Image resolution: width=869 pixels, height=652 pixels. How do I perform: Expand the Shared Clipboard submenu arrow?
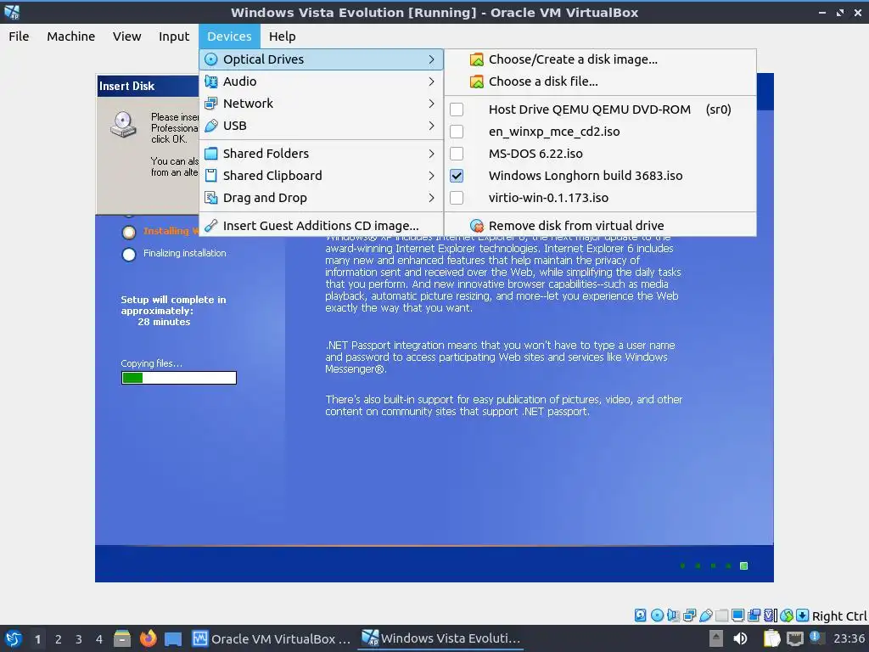[x=431, y=176]
